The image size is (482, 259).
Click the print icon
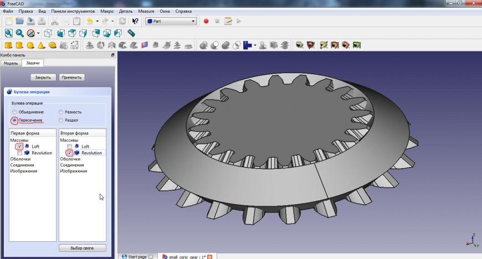(x=42, y=21)
